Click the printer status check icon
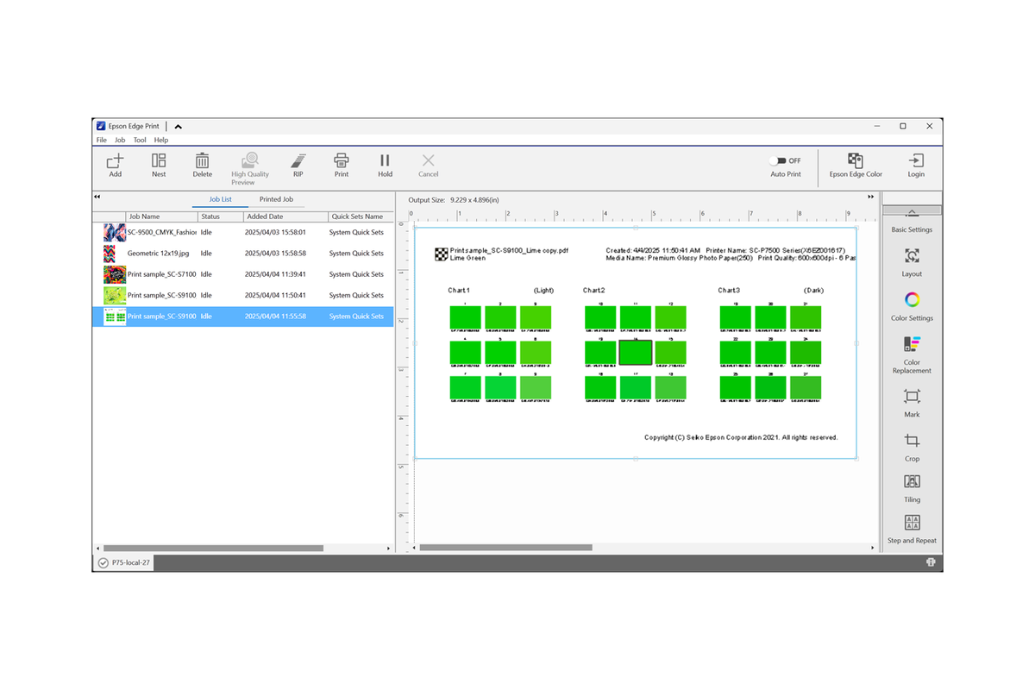Image resolution: width=1035 pixels, height=690 pixels. (103, 562)
